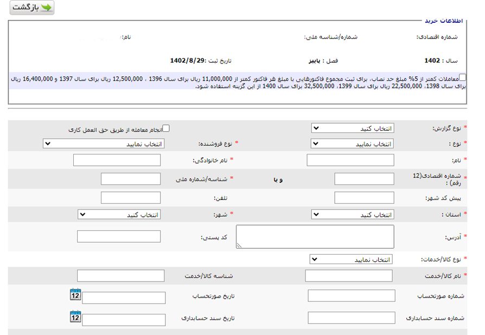Screen dimensions: 485x335
Task: Select the کد پستی input field
Action: pyautogui.click(x=119, y=237)
